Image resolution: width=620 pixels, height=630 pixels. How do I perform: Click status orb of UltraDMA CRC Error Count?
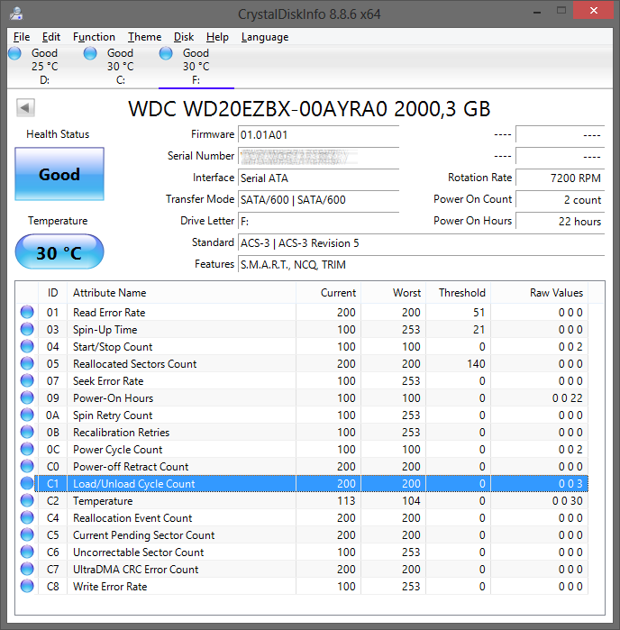tap(27, 569)
